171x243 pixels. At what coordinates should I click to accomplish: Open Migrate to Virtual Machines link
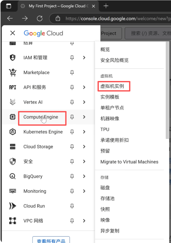point(129,162)
